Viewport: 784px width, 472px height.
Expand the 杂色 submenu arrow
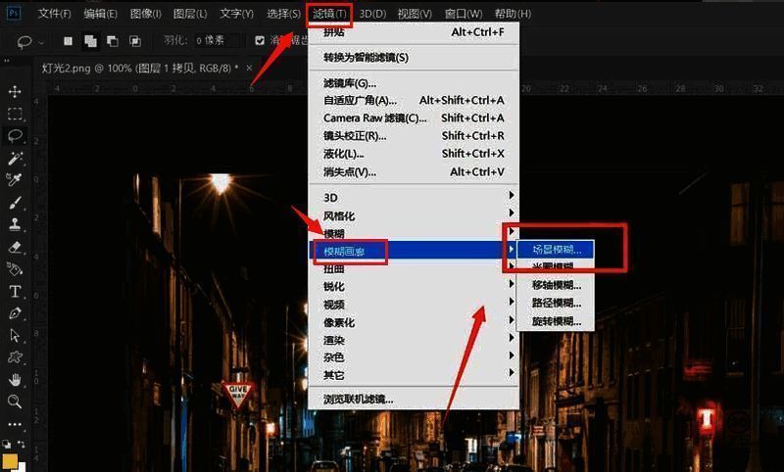coord(511,355)
